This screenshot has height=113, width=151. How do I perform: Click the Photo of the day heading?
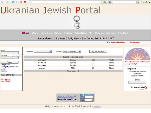click(x=11, y=75)
